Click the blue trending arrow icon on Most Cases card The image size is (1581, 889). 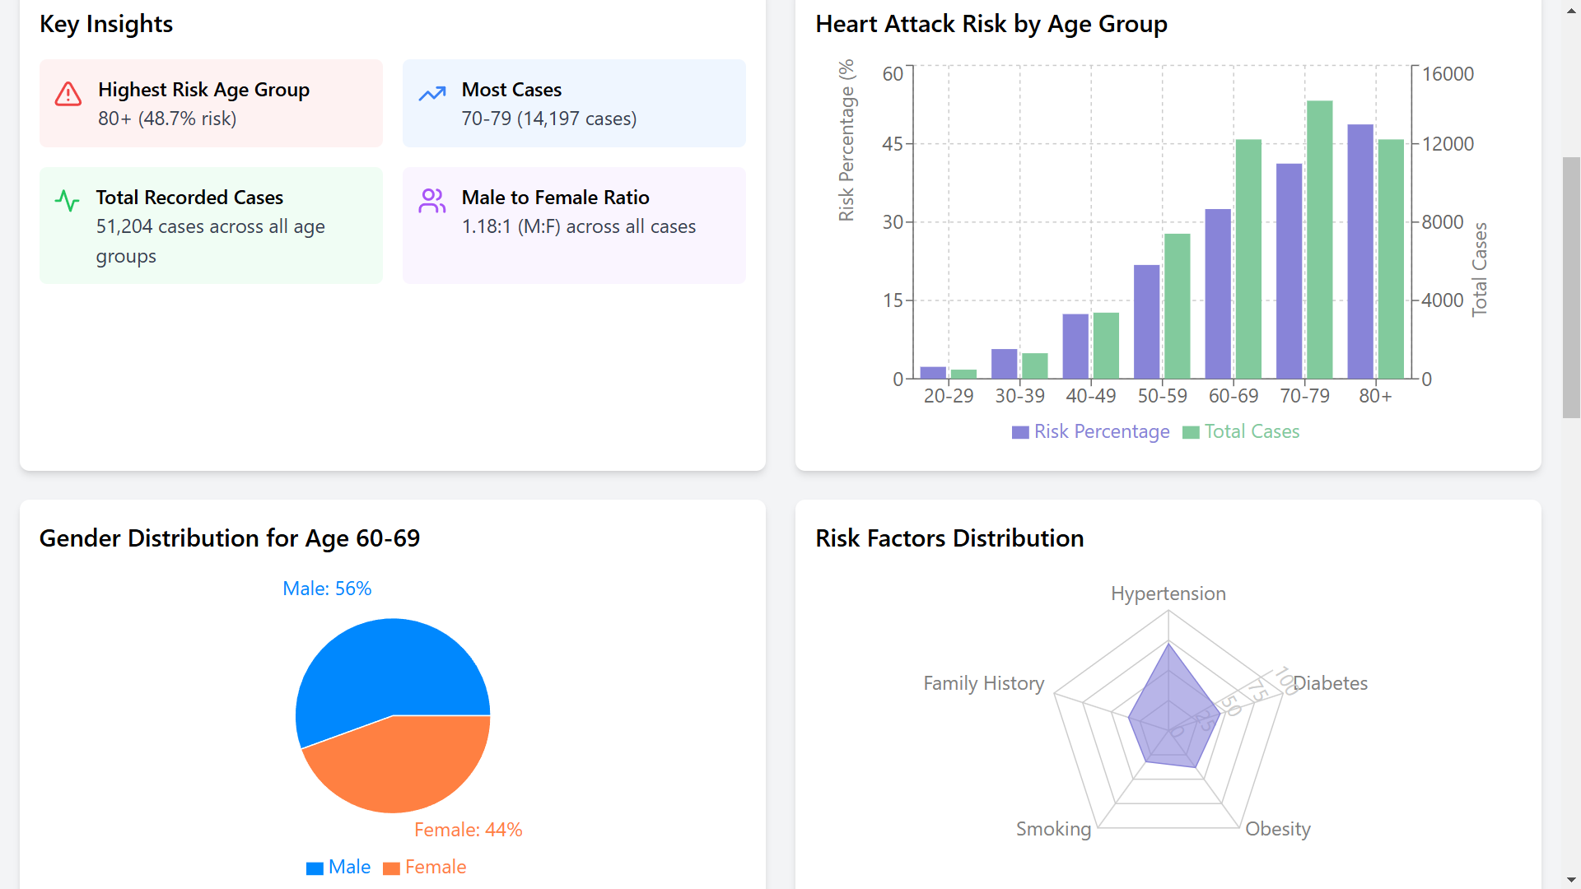(x=431, y=94)
